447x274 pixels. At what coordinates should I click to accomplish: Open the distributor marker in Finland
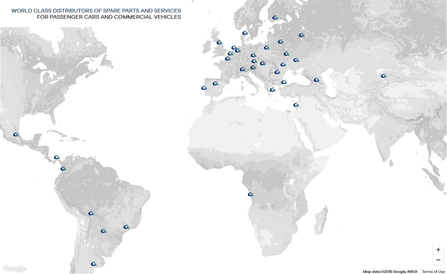pyautogui.click(x=275, y=17)
